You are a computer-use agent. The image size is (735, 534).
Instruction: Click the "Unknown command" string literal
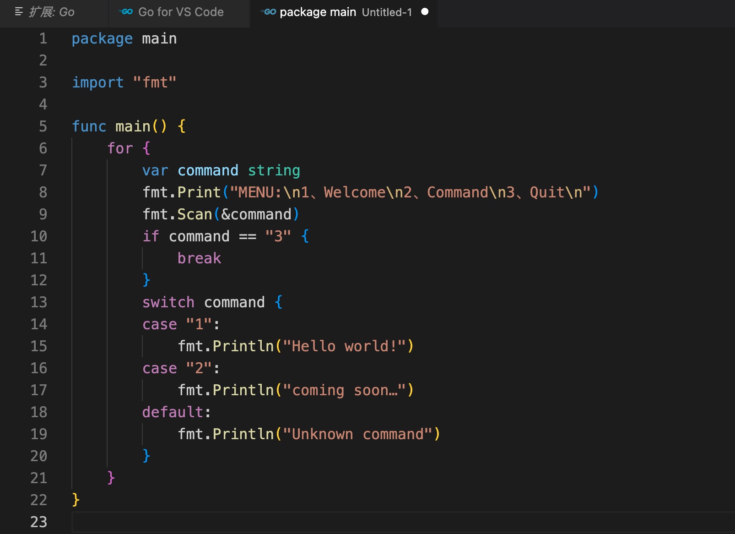tap(358, 434)
